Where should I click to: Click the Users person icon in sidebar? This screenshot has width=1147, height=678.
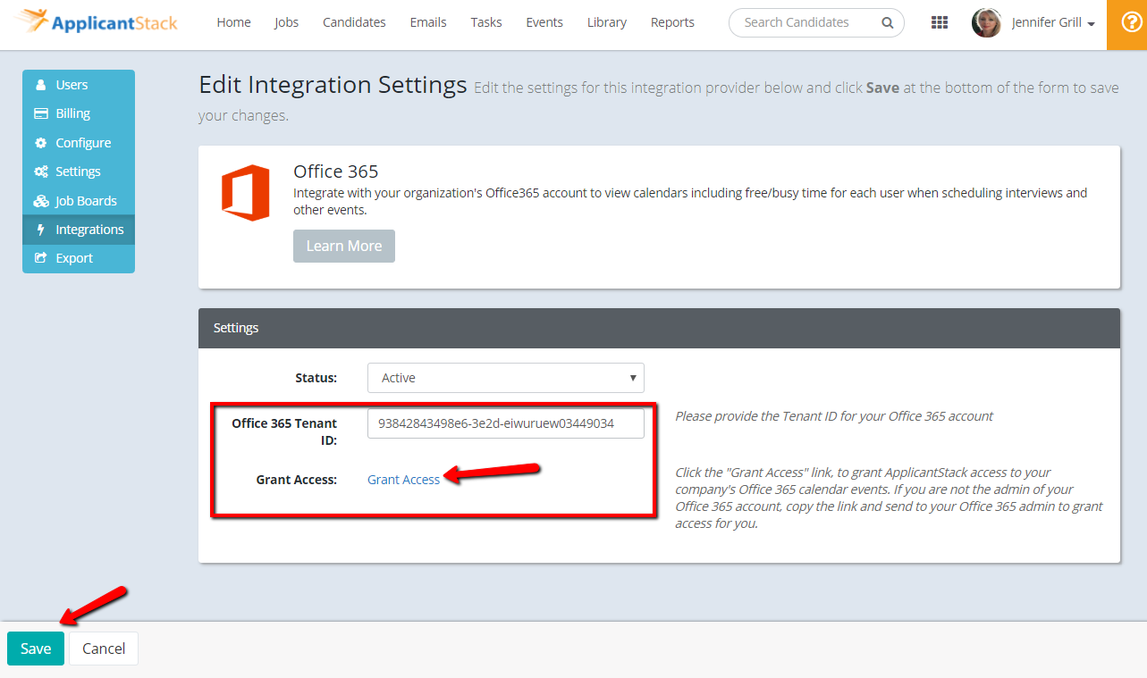pyautogui.click(x=40, y=85)
